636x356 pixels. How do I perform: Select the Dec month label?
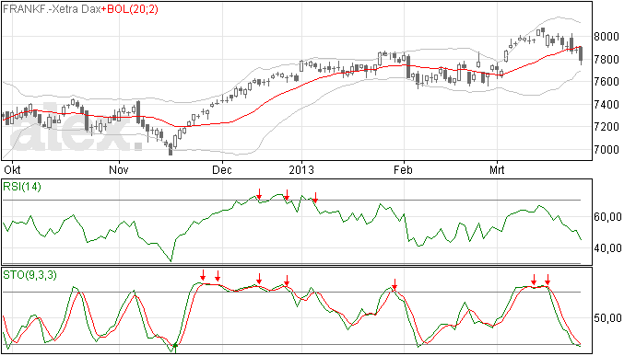pyautogui.click(x=222, y=169)
